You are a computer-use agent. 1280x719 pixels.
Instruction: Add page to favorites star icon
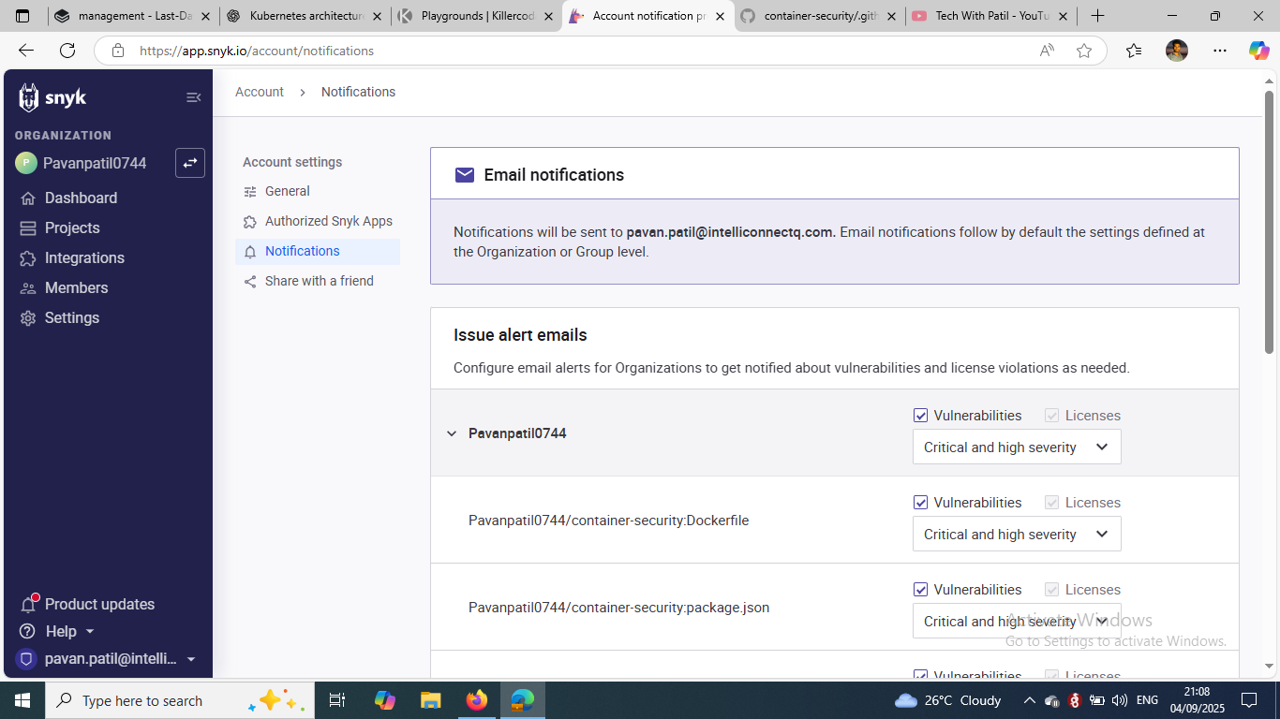click(x=1084, y=51)
